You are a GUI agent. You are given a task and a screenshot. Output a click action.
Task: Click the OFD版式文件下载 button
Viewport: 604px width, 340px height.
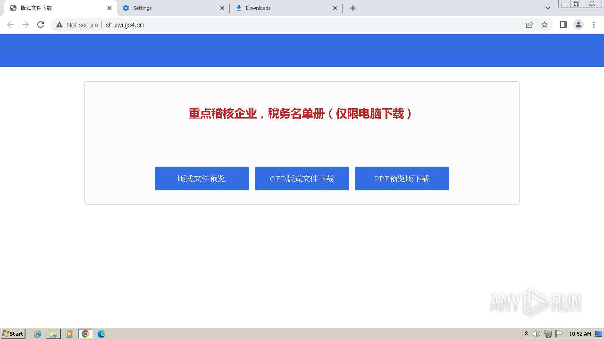(302, 178)
